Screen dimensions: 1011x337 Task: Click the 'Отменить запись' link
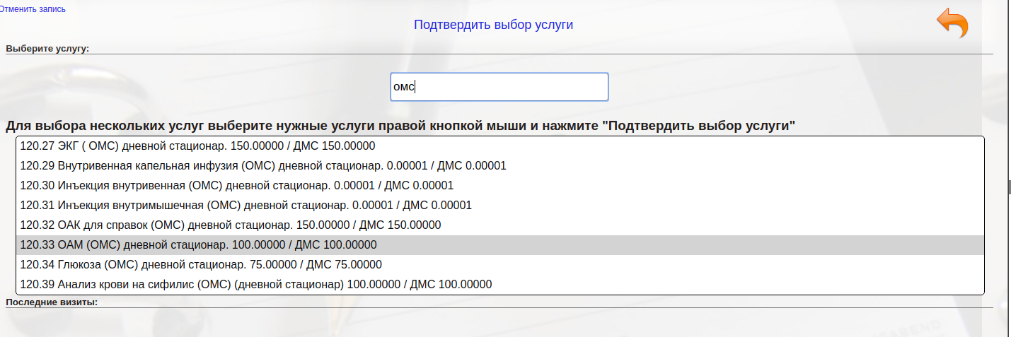point(33,8)
